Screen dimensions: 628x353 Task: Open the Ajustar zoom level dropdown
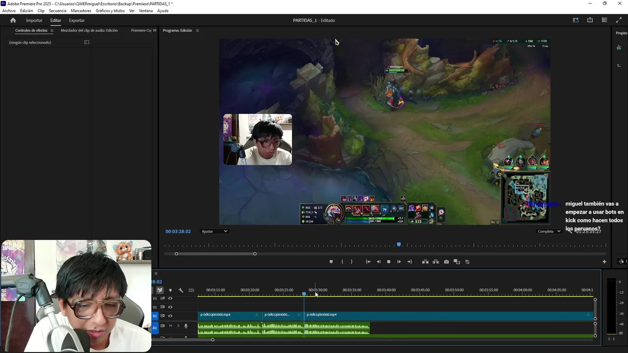coord(214,231)
